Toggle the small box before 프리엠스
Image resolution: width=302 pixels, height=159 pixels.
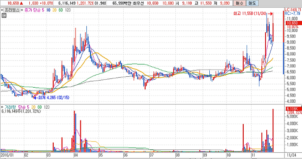[2, 10]
